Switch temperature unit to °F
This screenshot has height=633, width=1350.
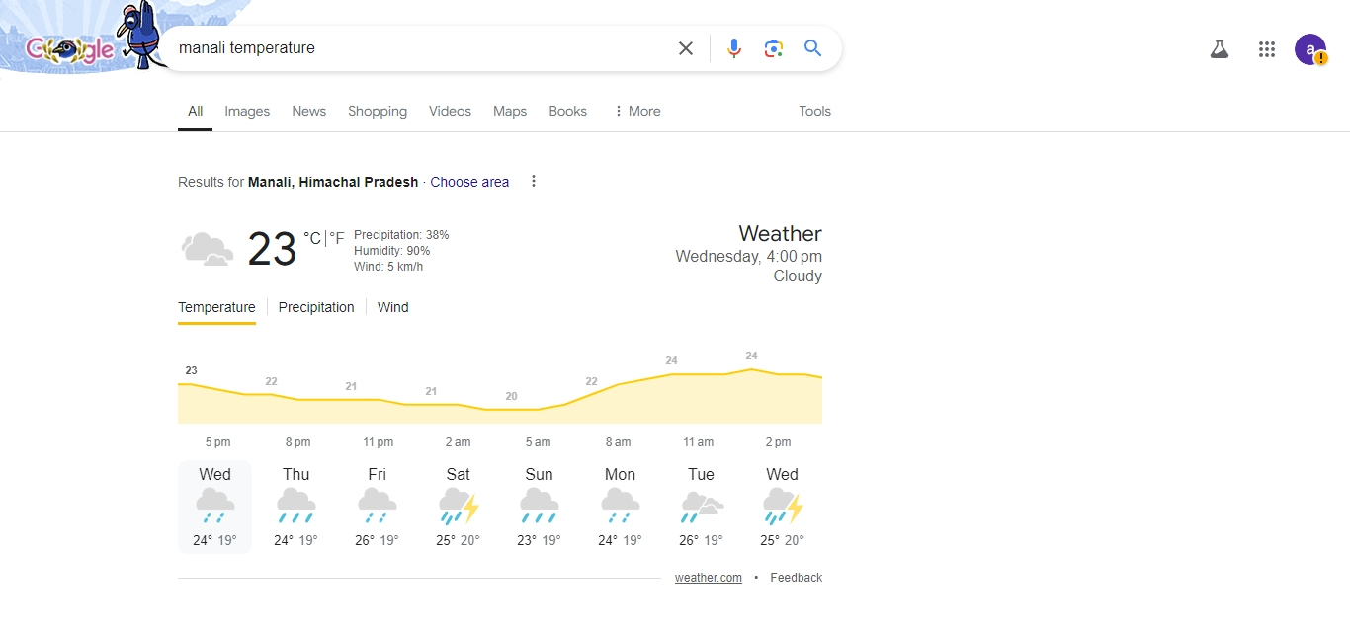[x=337, y=238]
